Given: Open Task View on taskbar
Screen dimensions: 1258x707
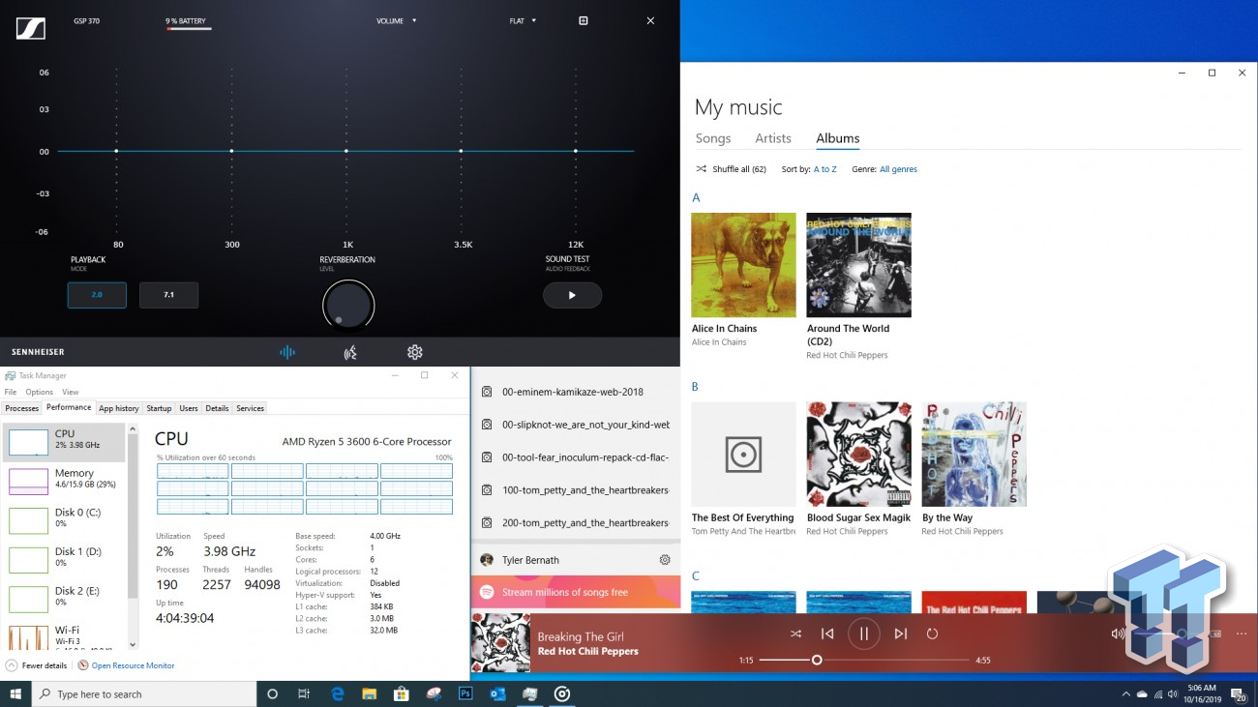Looking at the screenshot, I should tap(304, 693).
